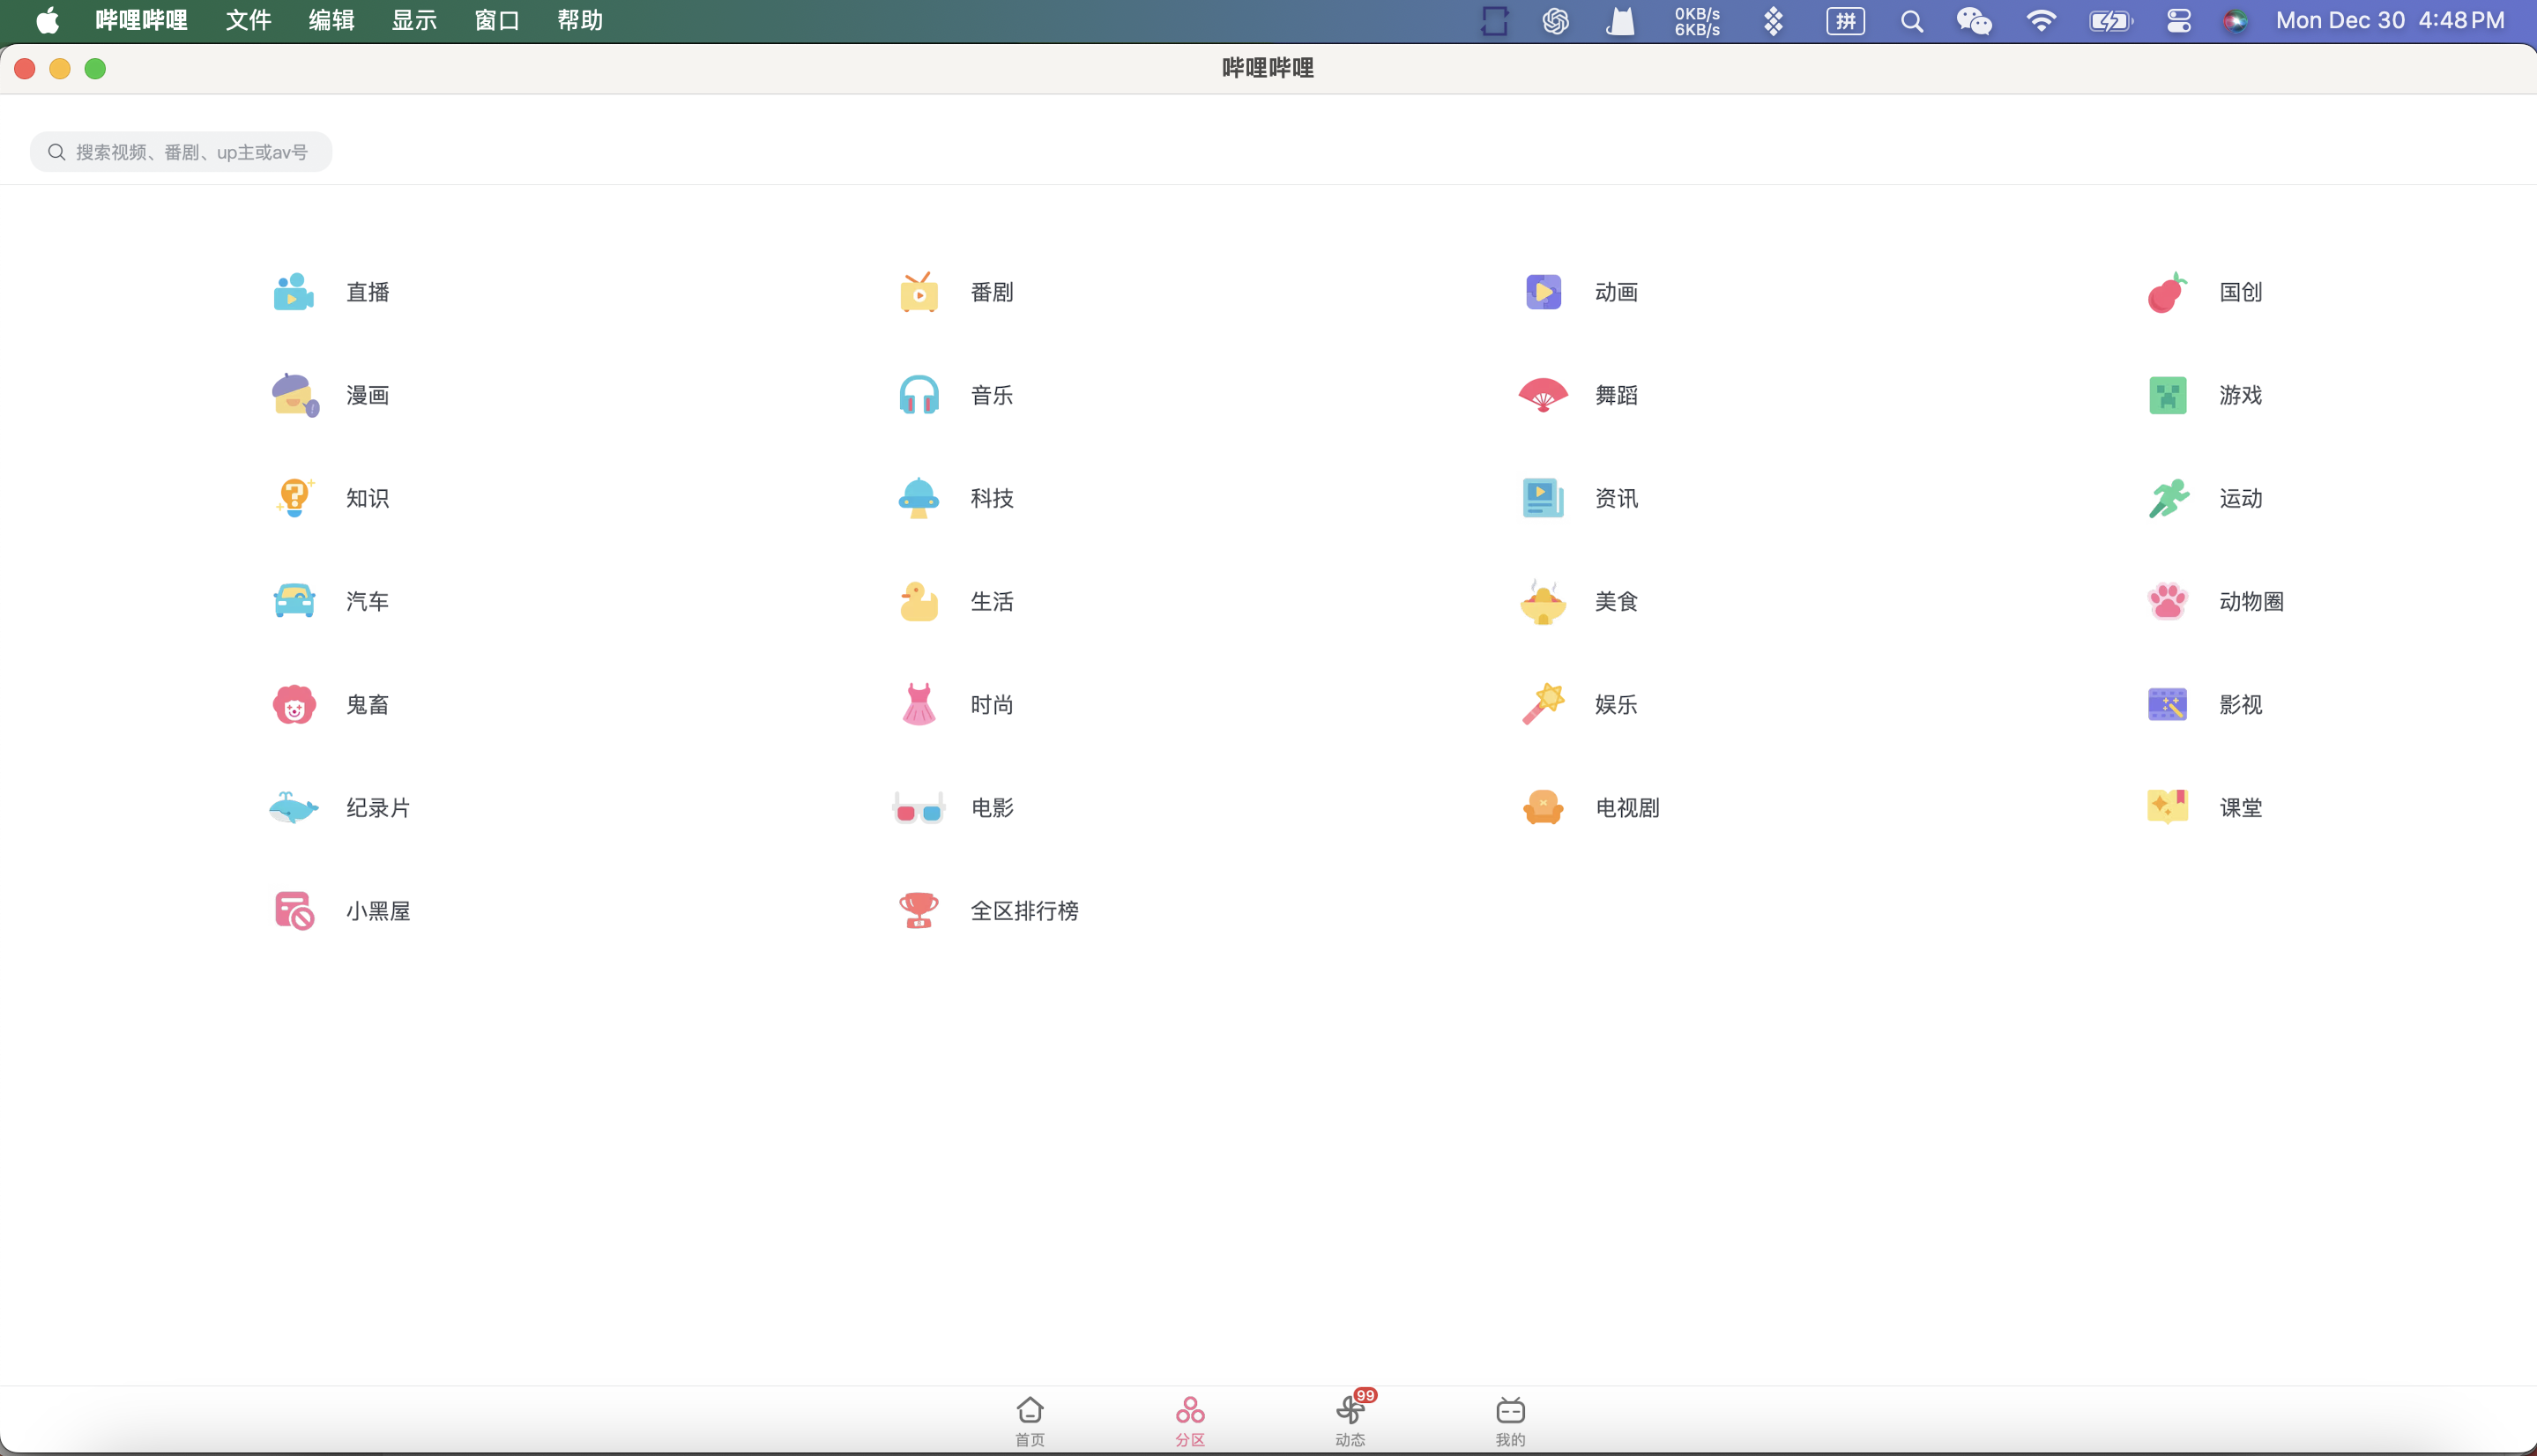
Task: Switch to the 首页 home tab
Action: click(x=1030, y=1421)
